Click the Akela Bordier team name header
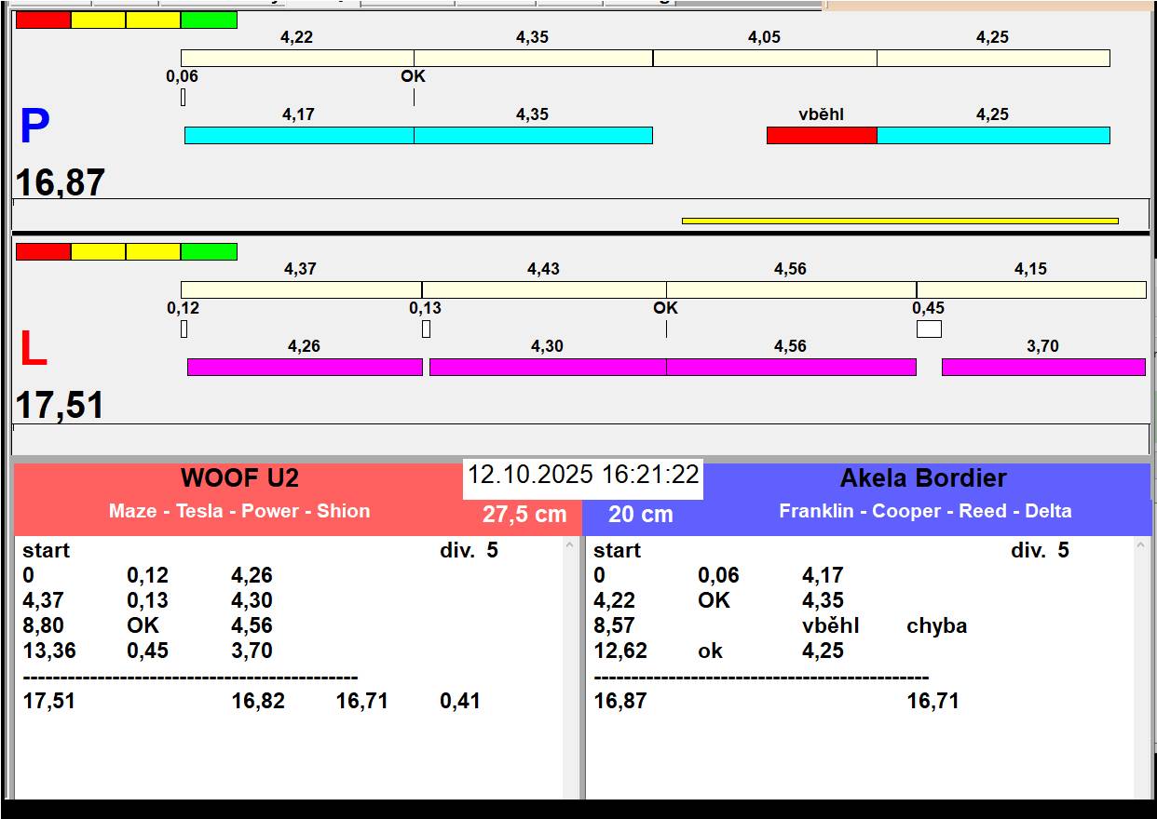1157x819 pixels. point(923,478)
